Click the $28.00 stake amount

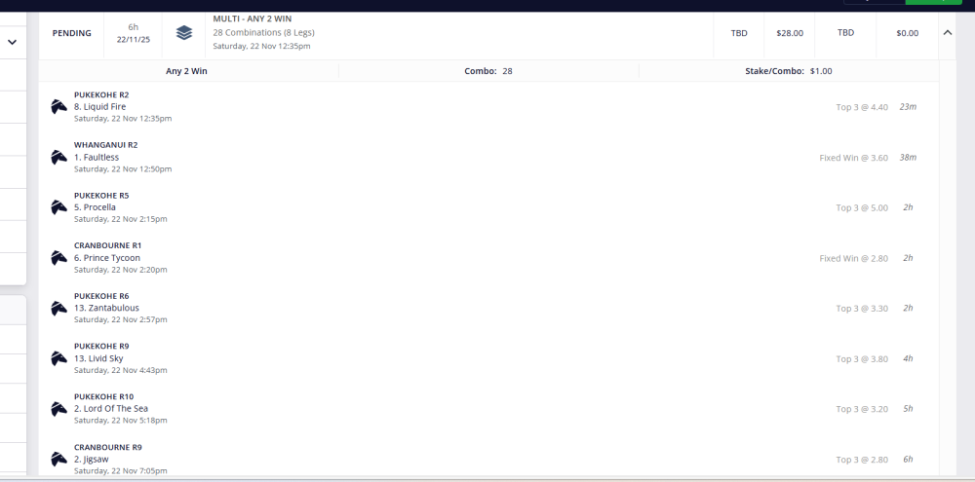click(x=790, y=33)
